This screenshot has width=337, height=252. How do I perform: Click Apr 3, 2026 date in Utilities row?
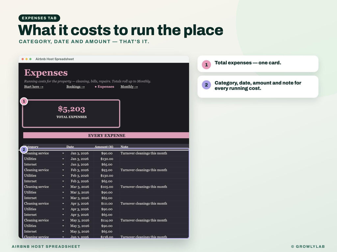pyautogui.click(x=80, y=209)
